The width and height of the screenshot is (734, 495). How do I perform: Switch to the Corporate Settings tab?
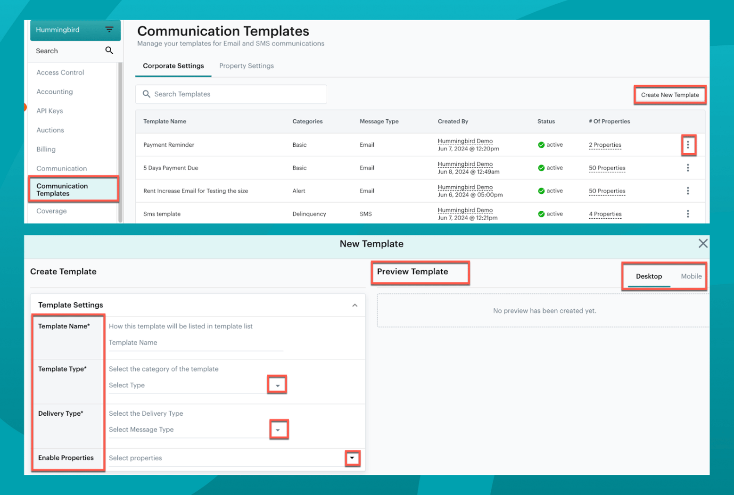(x=173, y=66)
